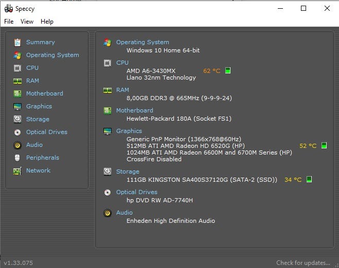The height and width of the screenshot is (268, 339).
Task: Click the CPU chip icon in summary panel
Action: pos(108,63)
